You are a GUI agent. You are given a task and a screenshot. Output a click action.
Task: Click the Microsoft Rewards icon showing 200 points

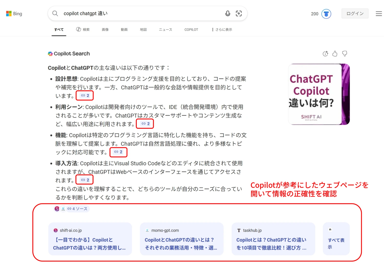coord(326,14)
